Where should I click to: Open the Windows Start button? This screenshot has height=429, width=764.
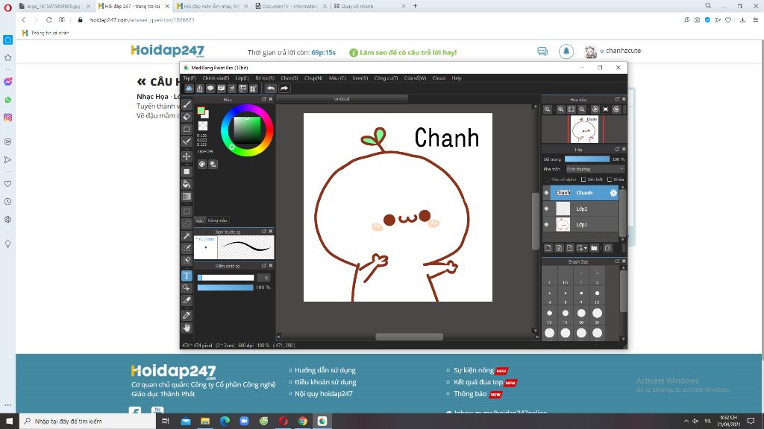tap(9, 421)
